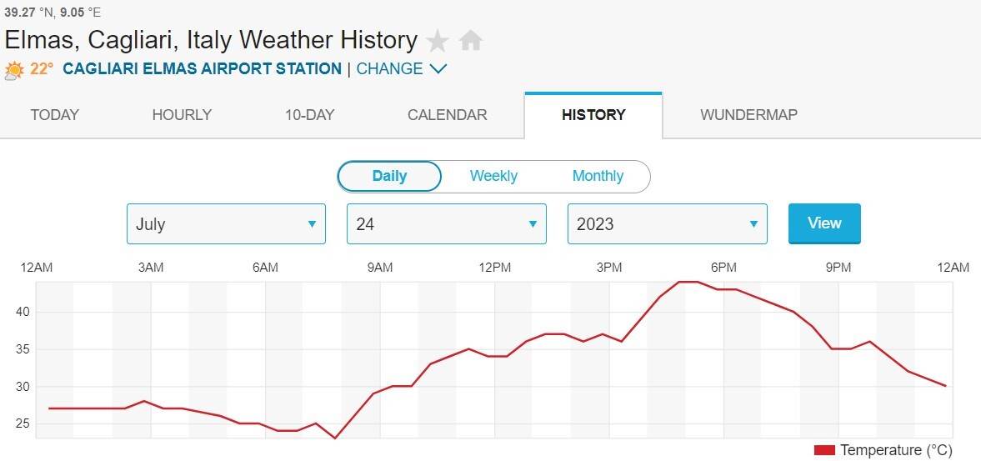Click the partly sunny weather icon
The width and height of the screenshot is (981, 461).
[14, 70]
